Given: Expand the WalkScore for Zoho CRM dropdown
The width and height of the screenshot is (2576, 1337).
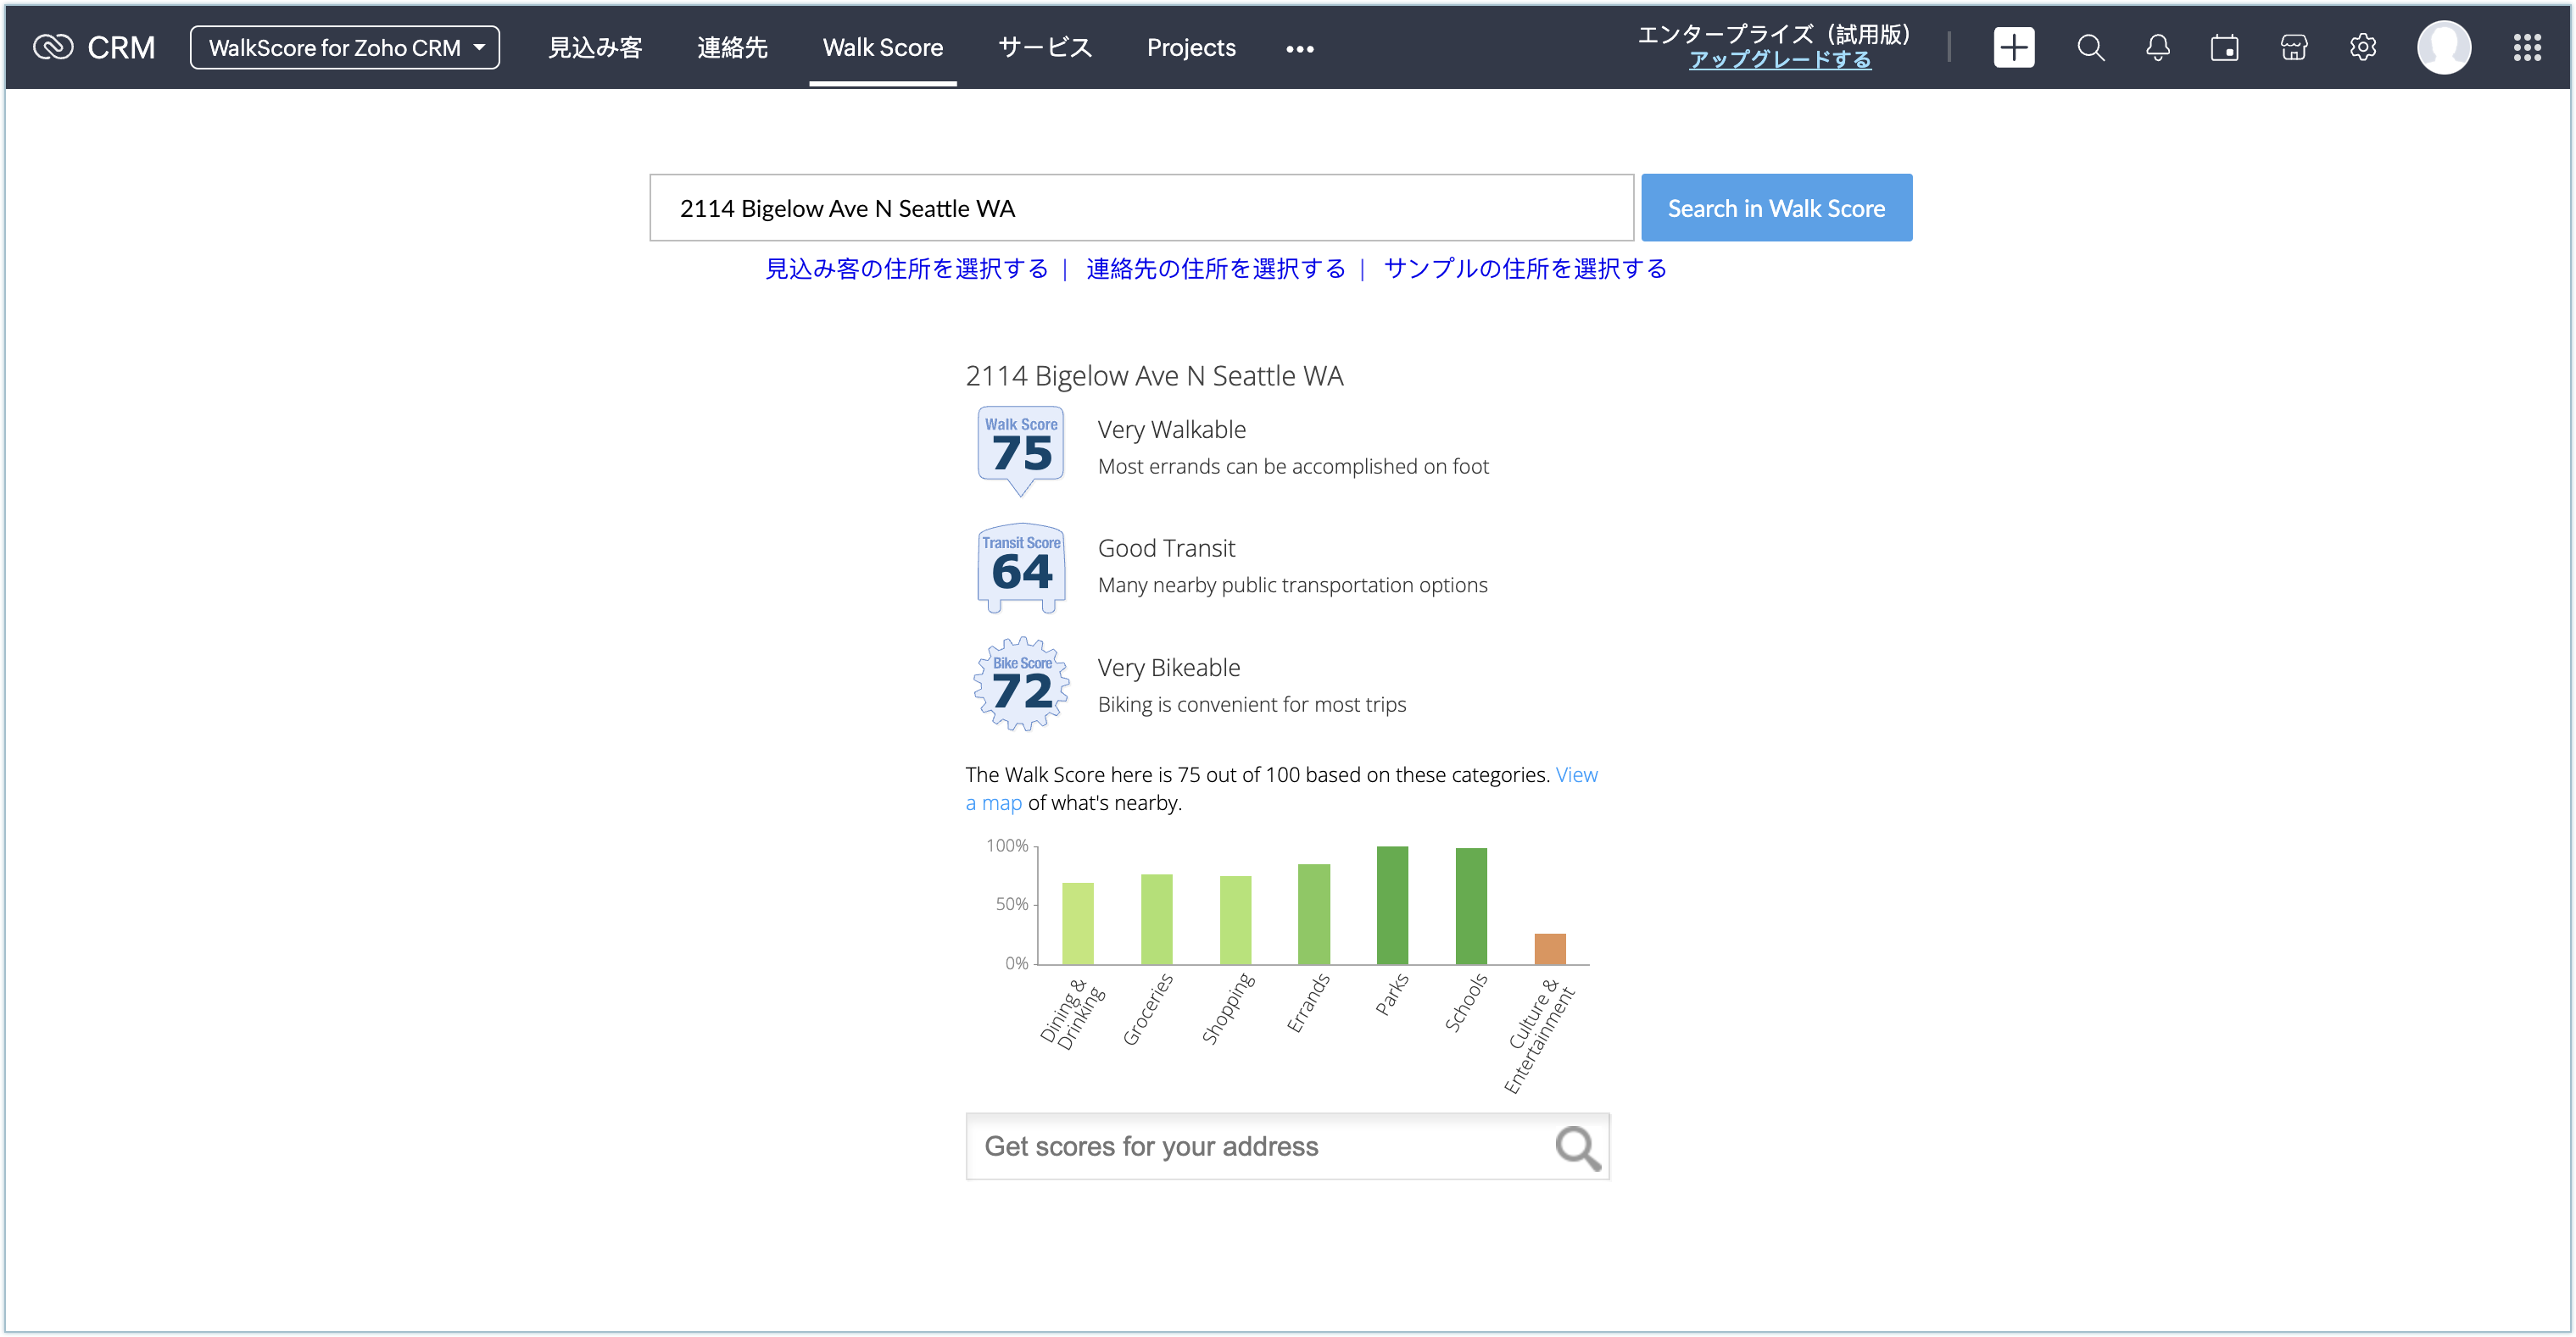Looking at the screenshot, I should coord(344,47).
